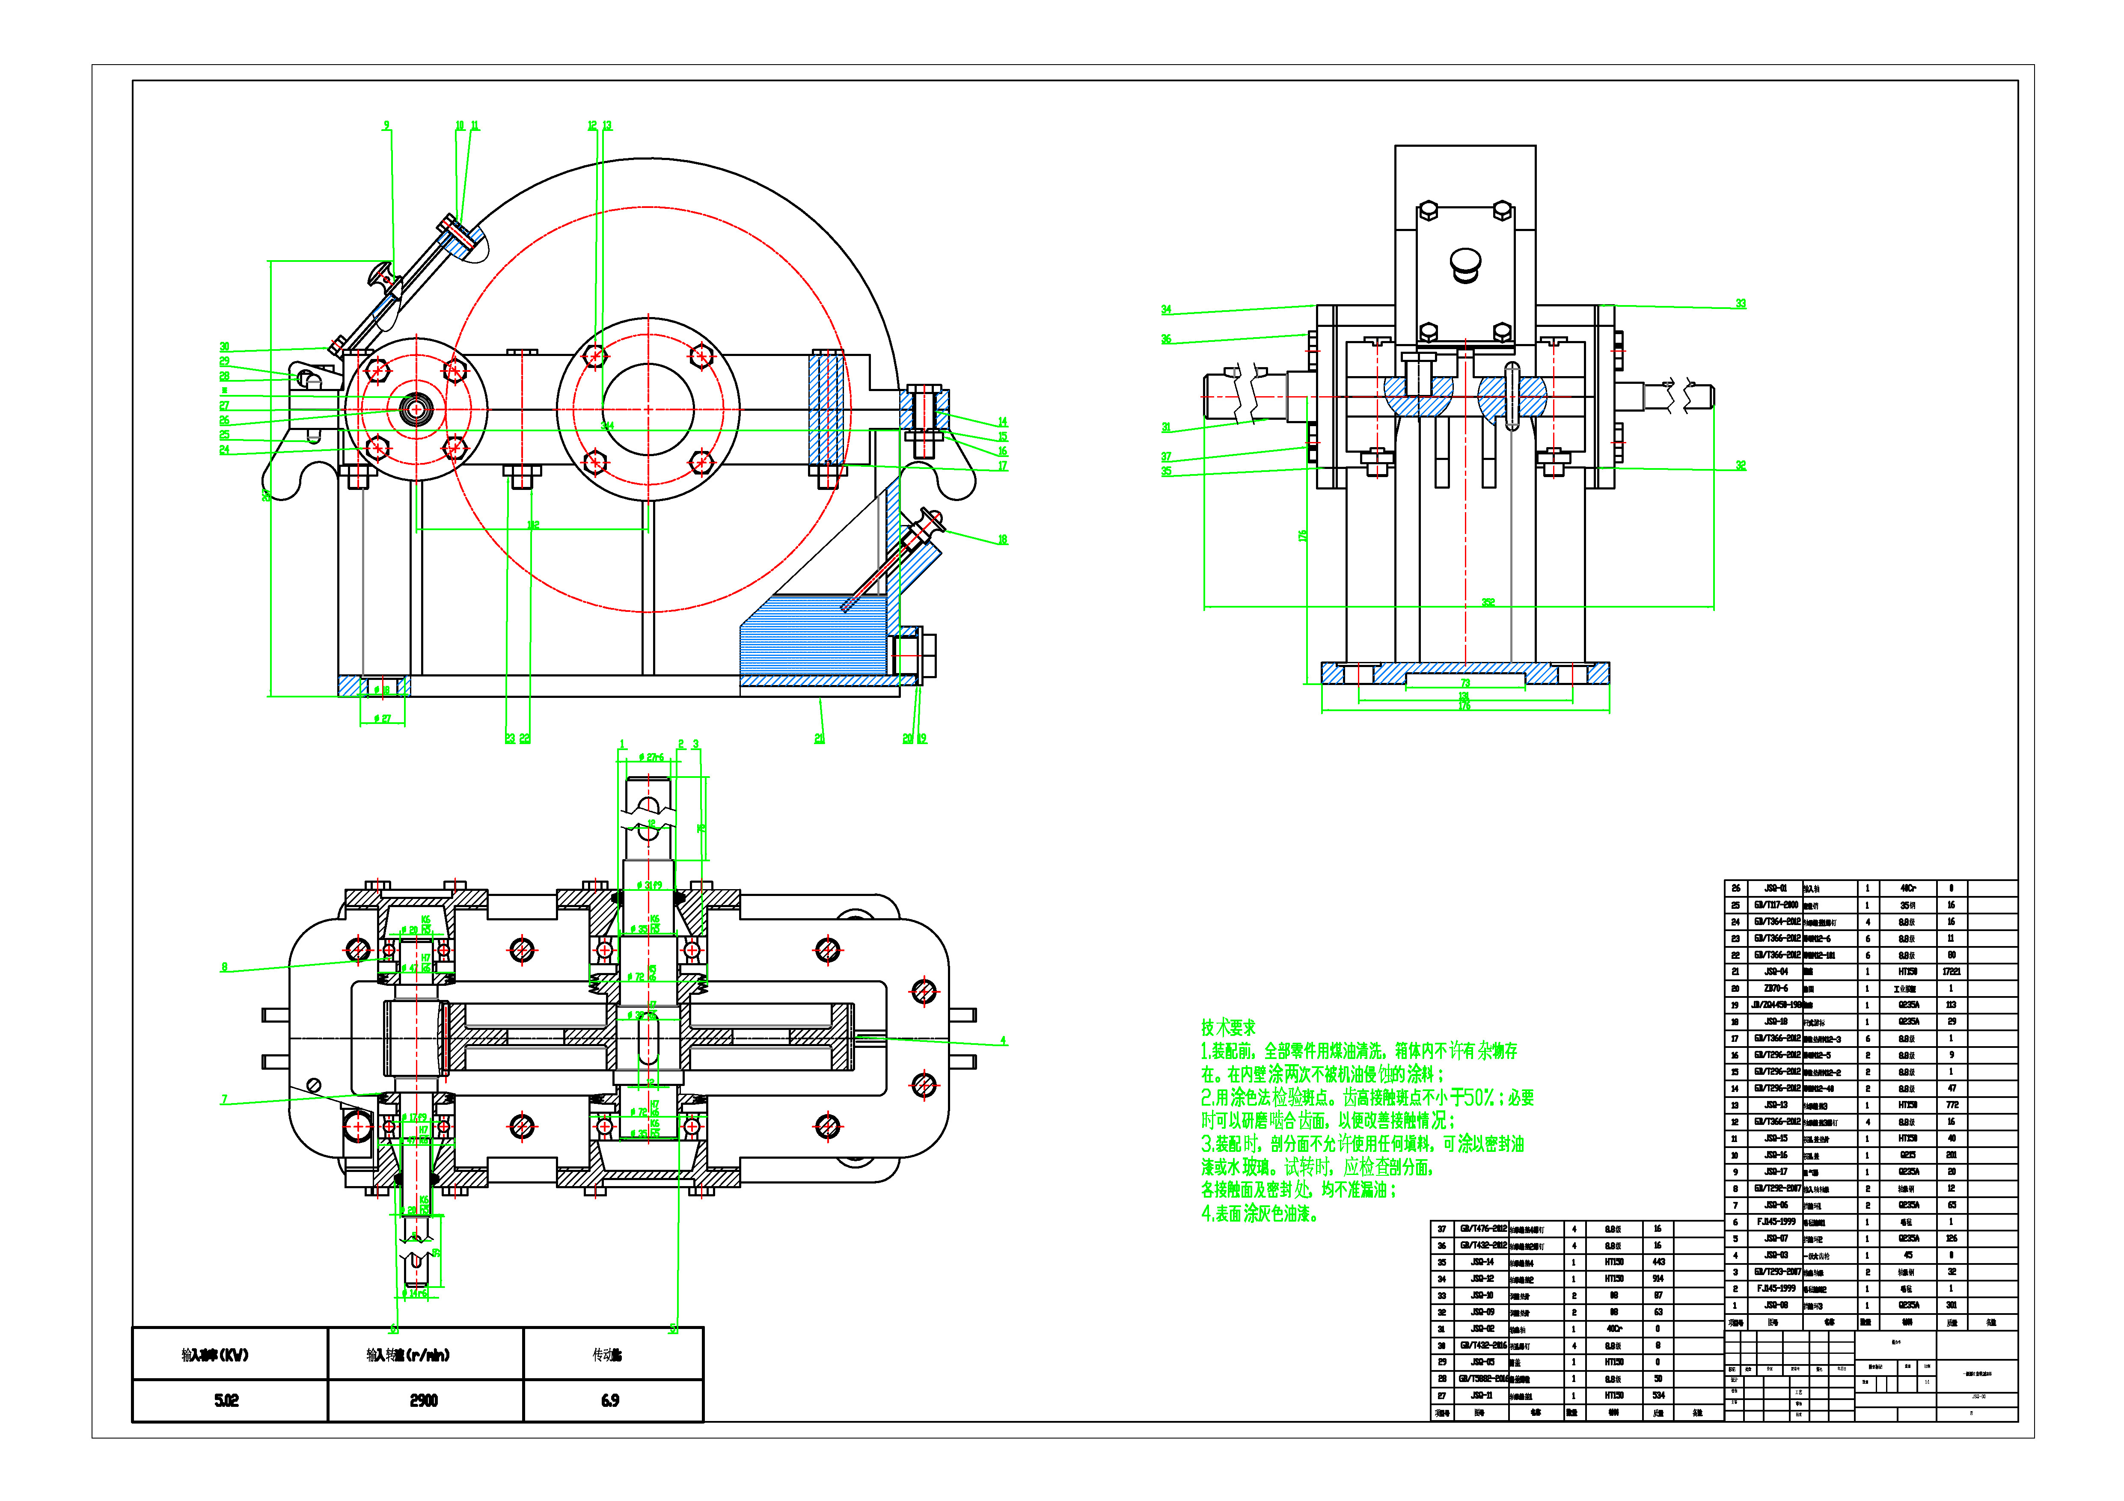
Task: Click part balloon 21 below the front view
Action: pos(819,738)
